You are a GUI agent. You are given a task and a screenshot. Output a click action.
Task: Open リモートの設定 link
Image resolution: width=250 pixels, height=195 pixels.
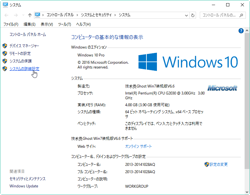[20, 54]
